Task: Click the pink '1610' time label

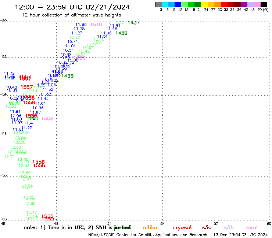Action: click(96, 25)
